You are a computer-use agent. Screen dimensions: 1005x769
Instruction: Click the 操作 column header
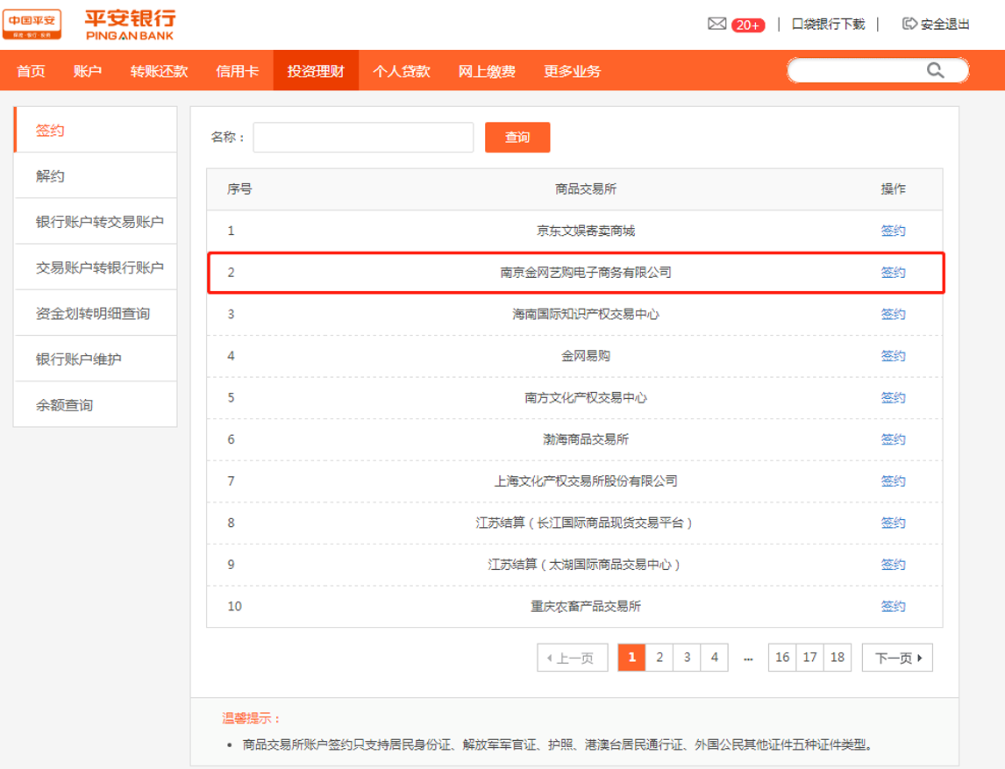[x=893, y=189]
